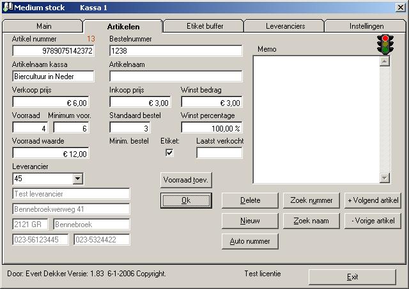This screenshot has width=409, height=289.
Task: Go to + Volgend artikel
Action: pyautogui.click(x=373, y=200)
